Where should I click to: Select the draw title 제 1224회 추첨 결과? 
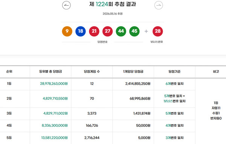[x=113, y=4]
